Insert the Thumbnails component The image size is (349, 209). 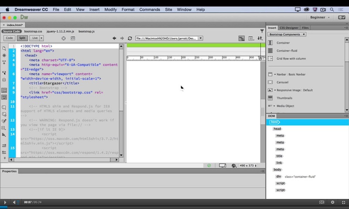284,98
